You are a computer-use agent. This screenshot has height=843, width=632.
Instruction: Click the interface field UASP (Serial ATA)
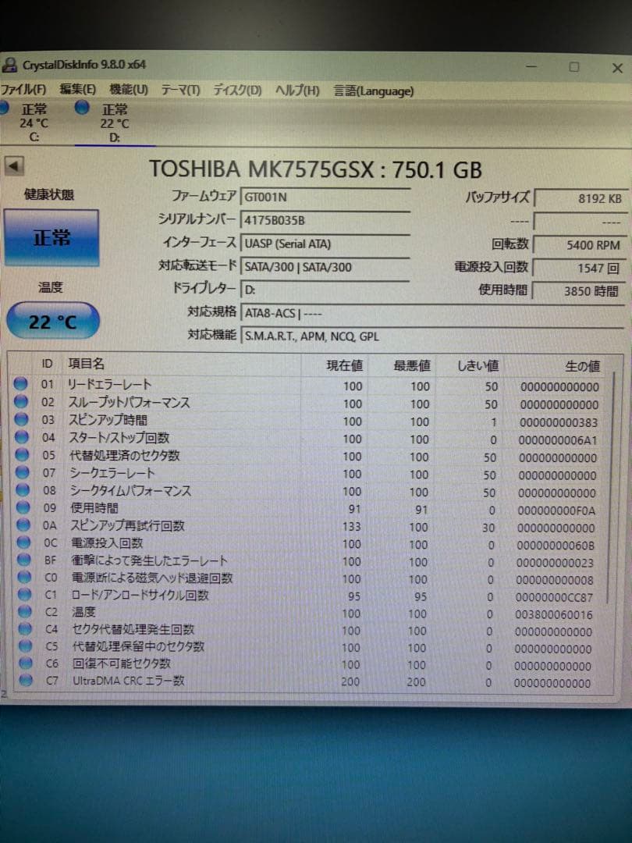coord(325,244)
